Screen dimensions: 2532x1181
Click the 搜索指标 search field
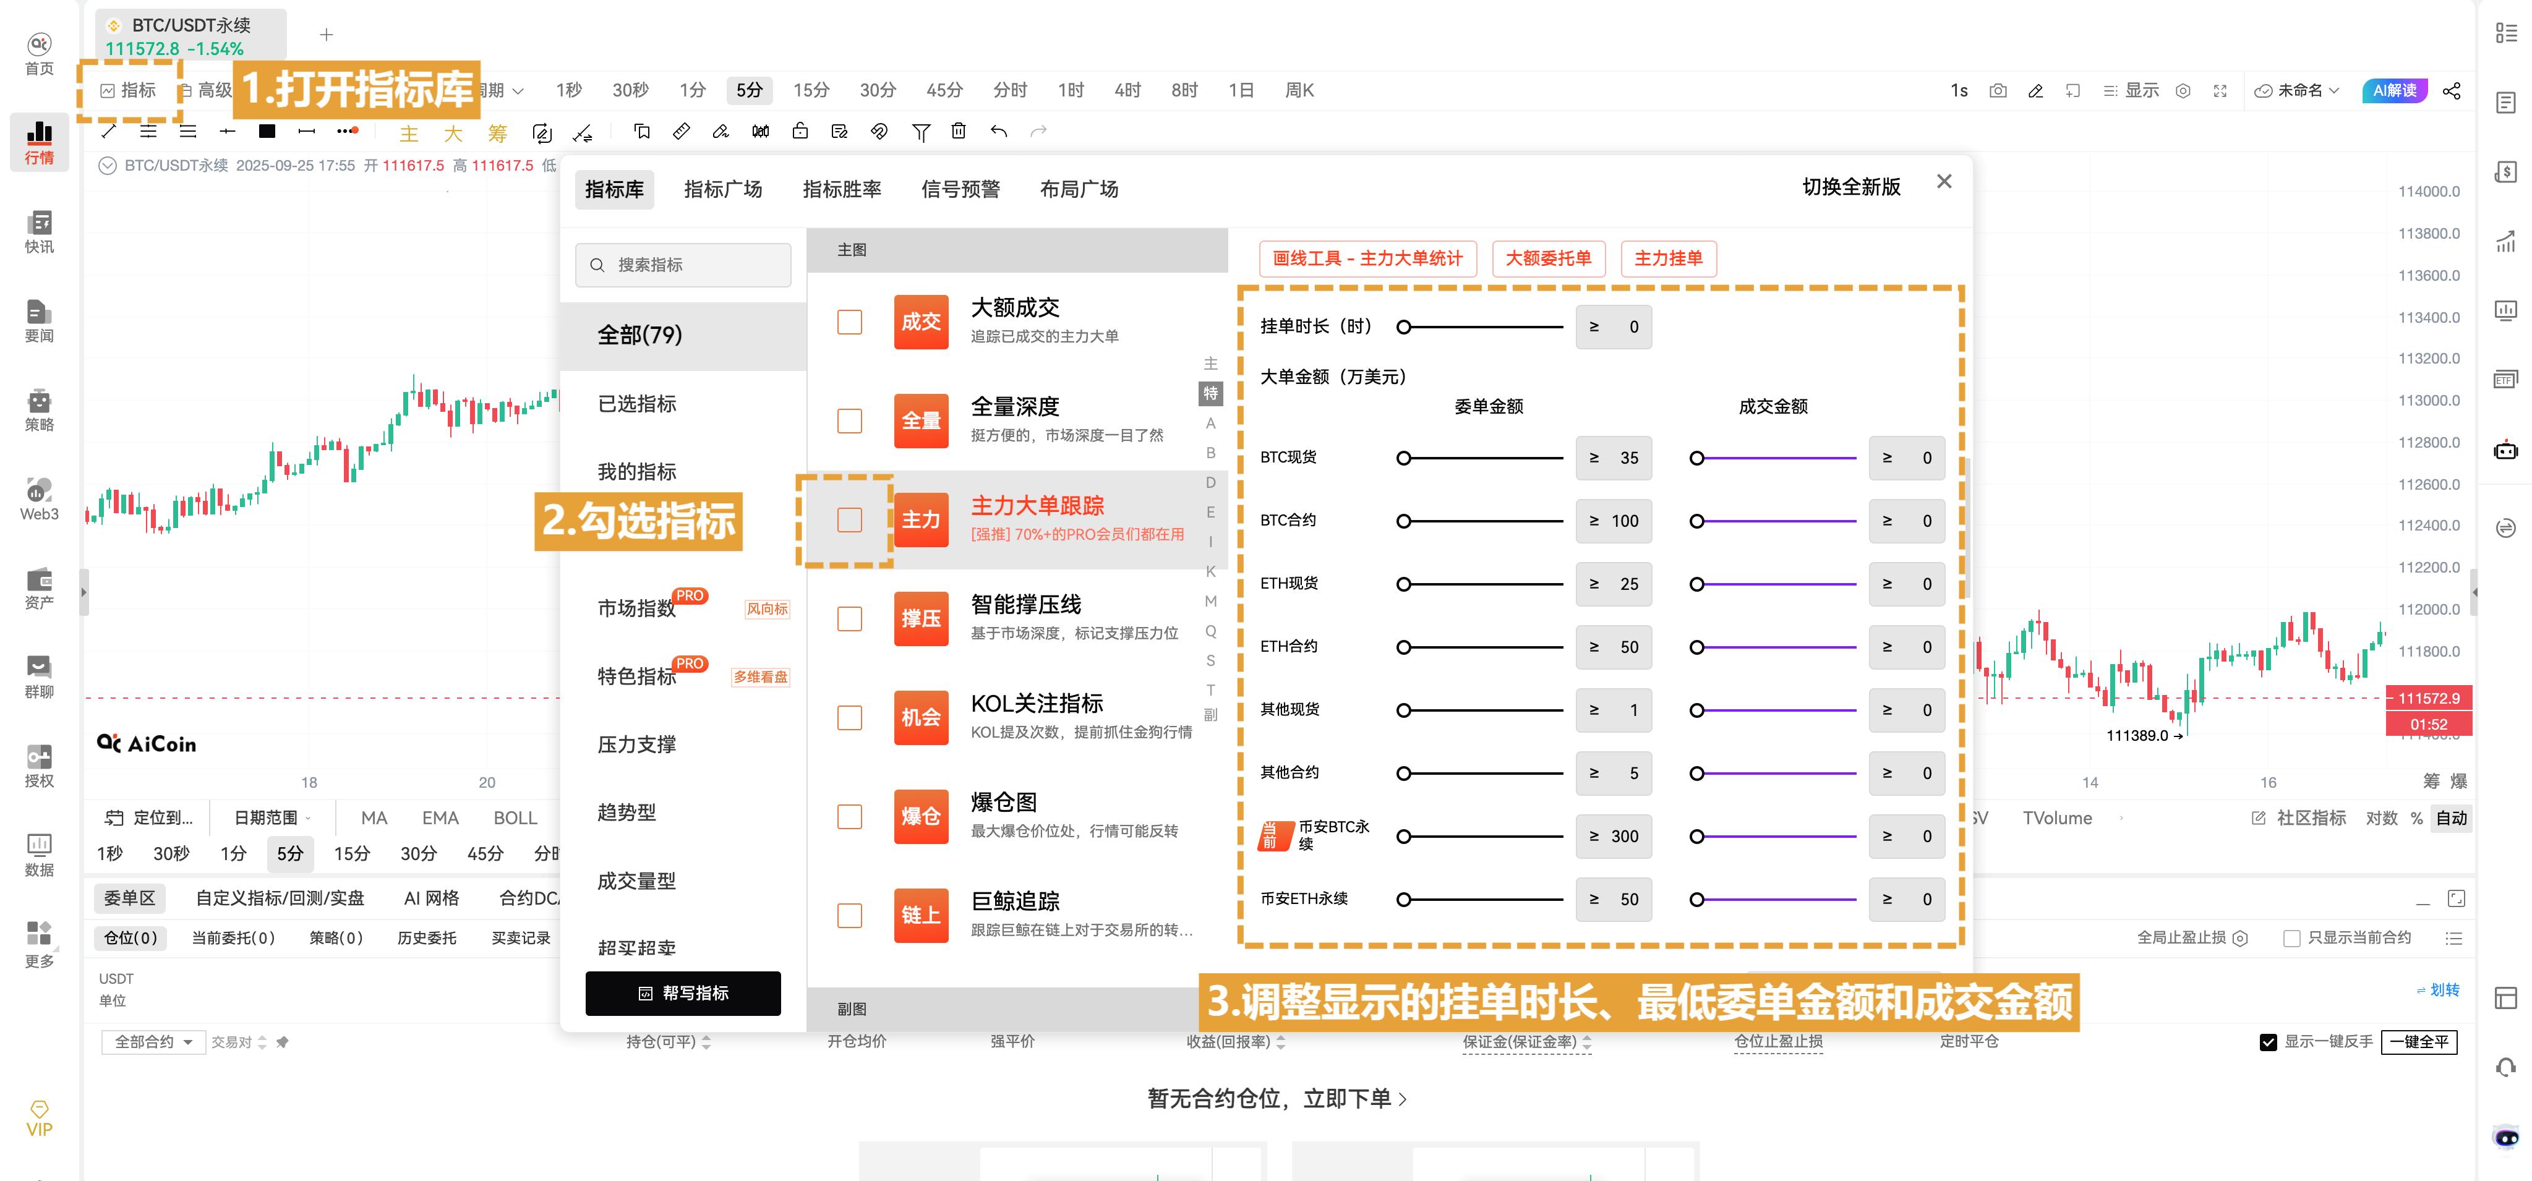click(682, 264)
